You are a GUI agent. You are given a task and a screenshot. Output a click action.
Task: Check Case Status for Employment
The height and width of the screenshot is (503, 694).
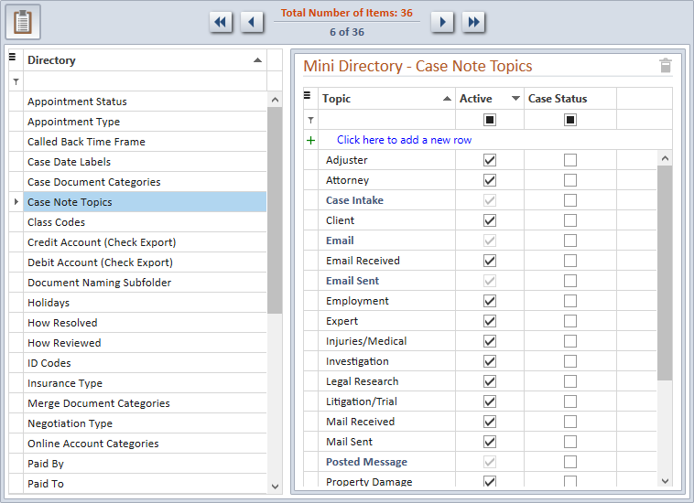[570, 301]
